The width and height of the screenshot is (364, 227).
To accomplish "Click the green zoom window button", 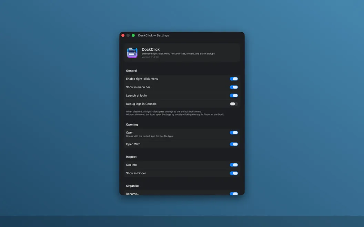I will click(133, 35).
